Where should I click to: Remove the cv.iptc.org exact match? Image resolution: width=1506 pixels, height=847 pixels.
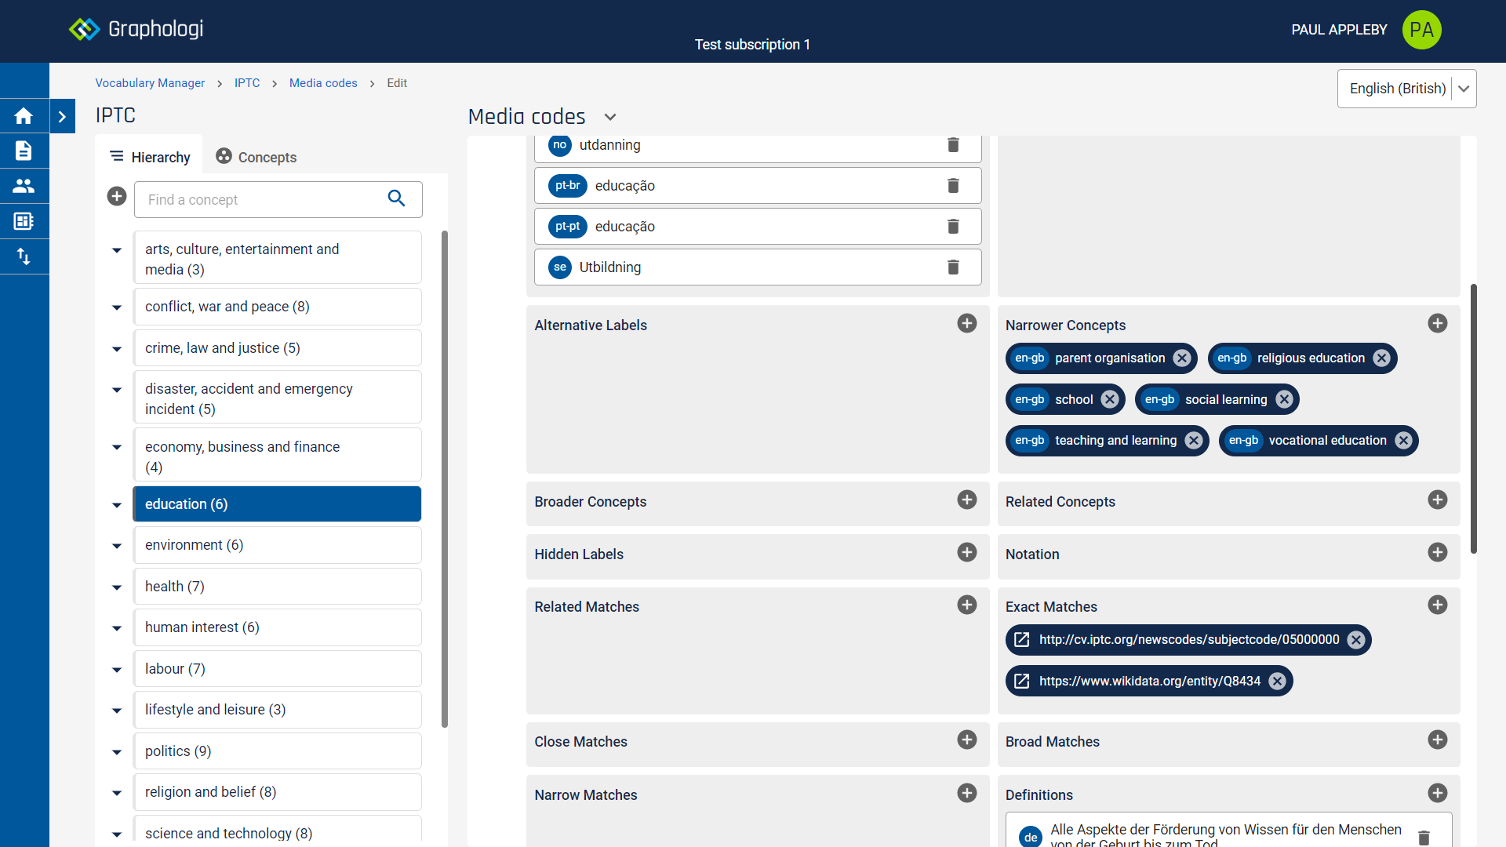click(1355, 640)
